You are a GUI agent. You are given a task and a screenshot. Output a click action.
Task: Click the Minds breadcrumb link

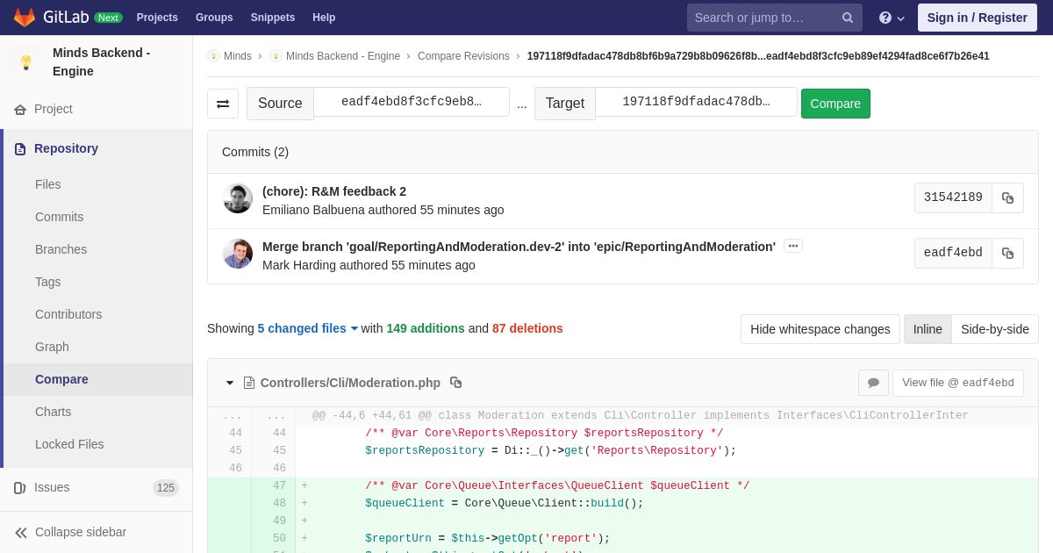point(238,56)
